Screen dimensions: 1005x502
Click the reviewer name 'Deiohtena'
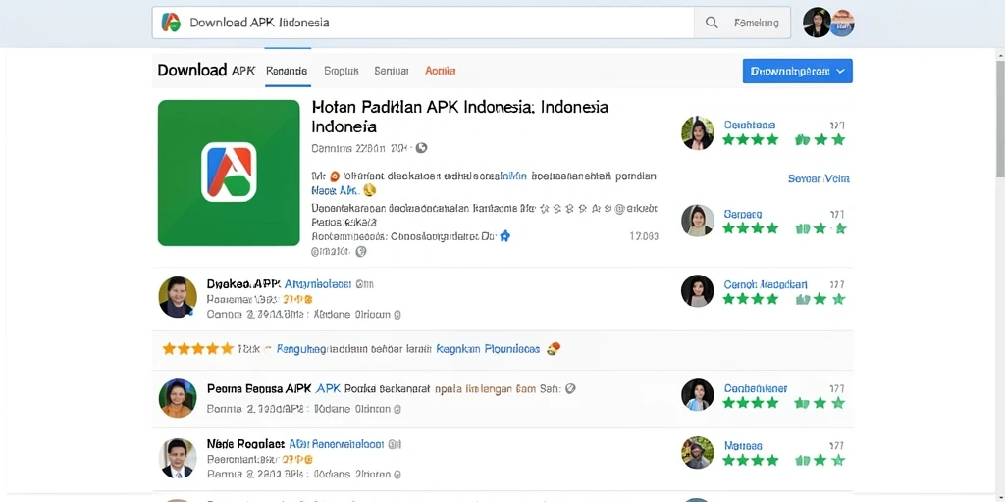[x=749, y=125]
